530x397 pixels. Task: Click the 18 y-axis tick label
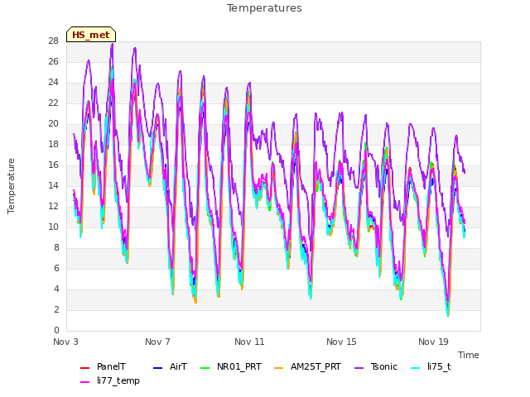[54, 145]
